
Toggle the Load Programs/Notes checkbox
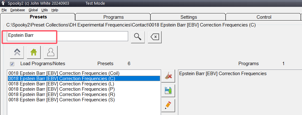[12, 64]
